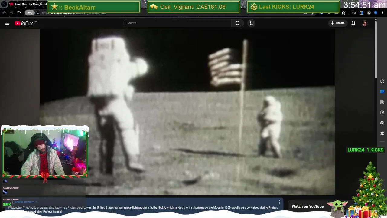
Task: Click the Wikipedia Apollo program description text
Action: (143, 210)
